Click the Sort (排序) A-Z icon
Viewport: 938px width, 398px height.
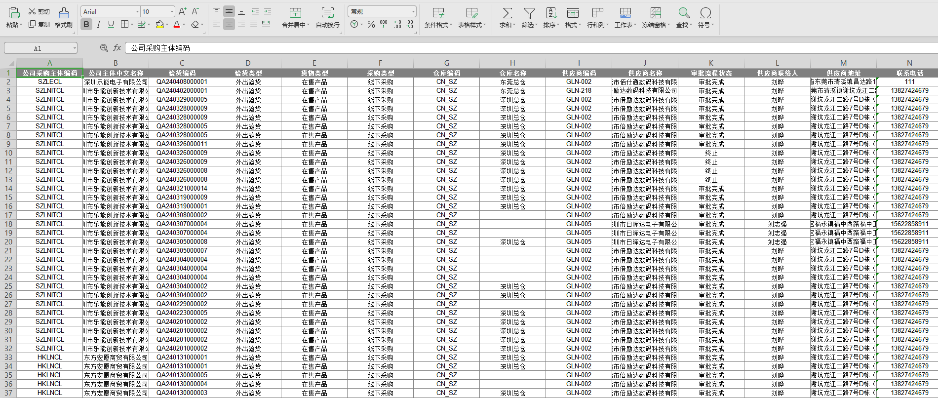[551, 13]
